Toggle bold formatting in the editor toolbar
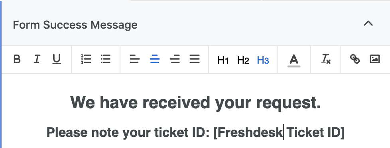The width and height of the screenshot is (390, 148). pos(17,59)
